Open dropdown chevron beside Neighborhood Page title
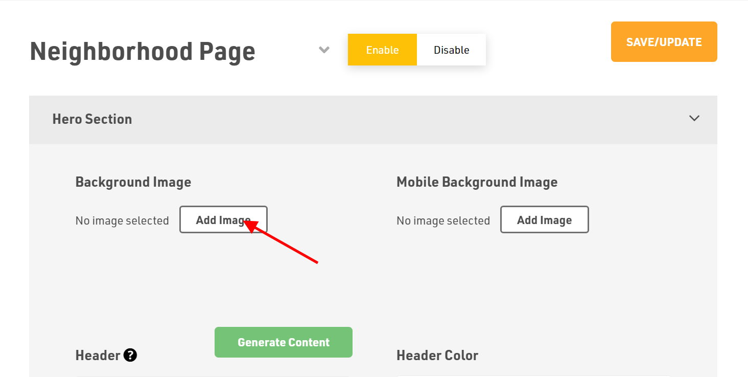The width and height of the screenshot is (748, 377). (x=324, y=50)
